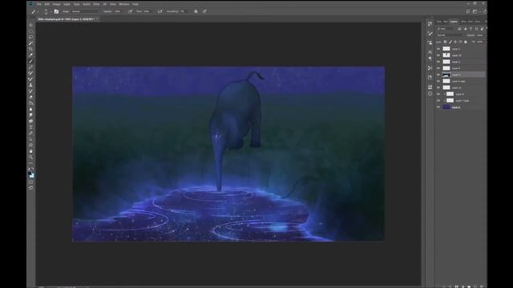Filter layers by type (T) icon
The width and height of the screenshot is (513, 288).
(x=471, y=29)
